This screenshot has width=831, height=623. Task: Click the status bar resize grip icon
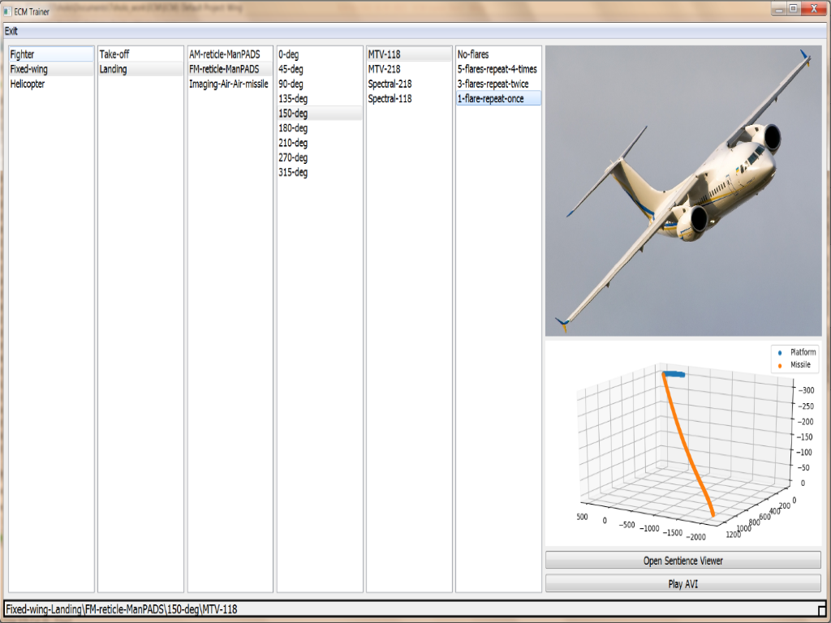tap(821, 610)
